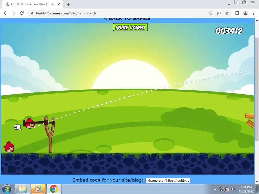Click the Chrome taskbar icon
Viewport: 259px width, 194px height.
pos(54,189)
